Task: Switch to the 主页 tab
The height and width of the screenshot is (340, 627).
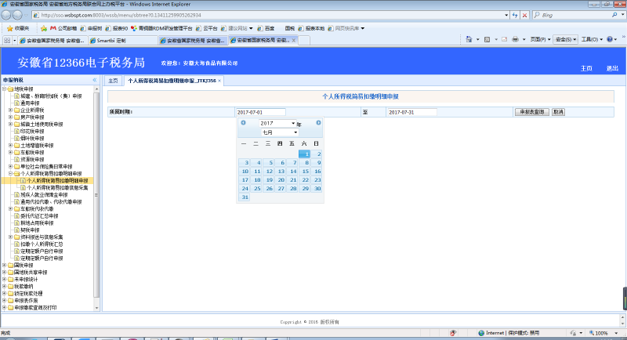Action: click(x=113, y=81)
